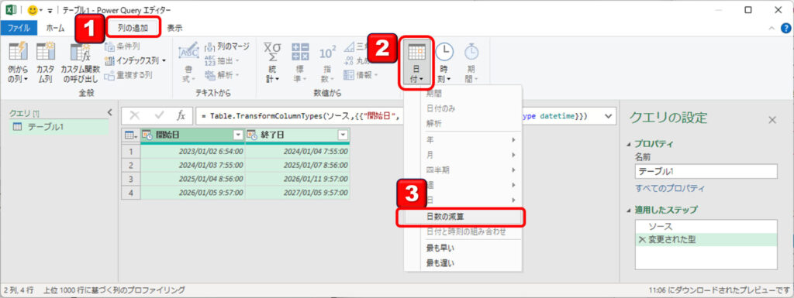Click the 条件列 button
This screenshot has height=298, width=794.
[122, 47]
